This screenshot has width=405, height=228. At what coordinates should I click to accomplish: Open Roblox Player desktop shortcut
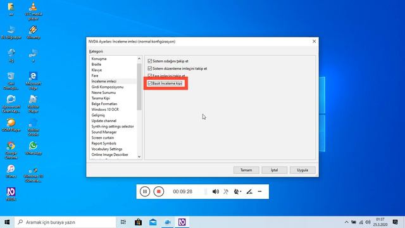click(x=34, y=104)
